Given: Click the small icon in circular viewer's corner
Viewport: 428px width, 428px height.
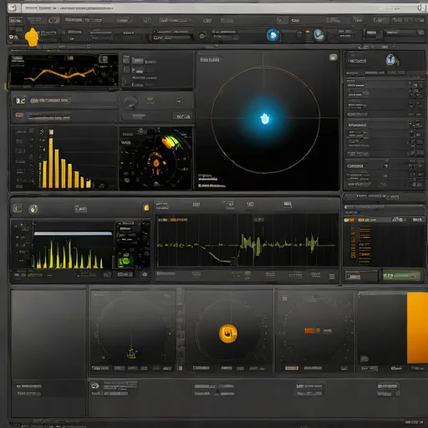Looking at the screenshot, I should click(334, 58).
